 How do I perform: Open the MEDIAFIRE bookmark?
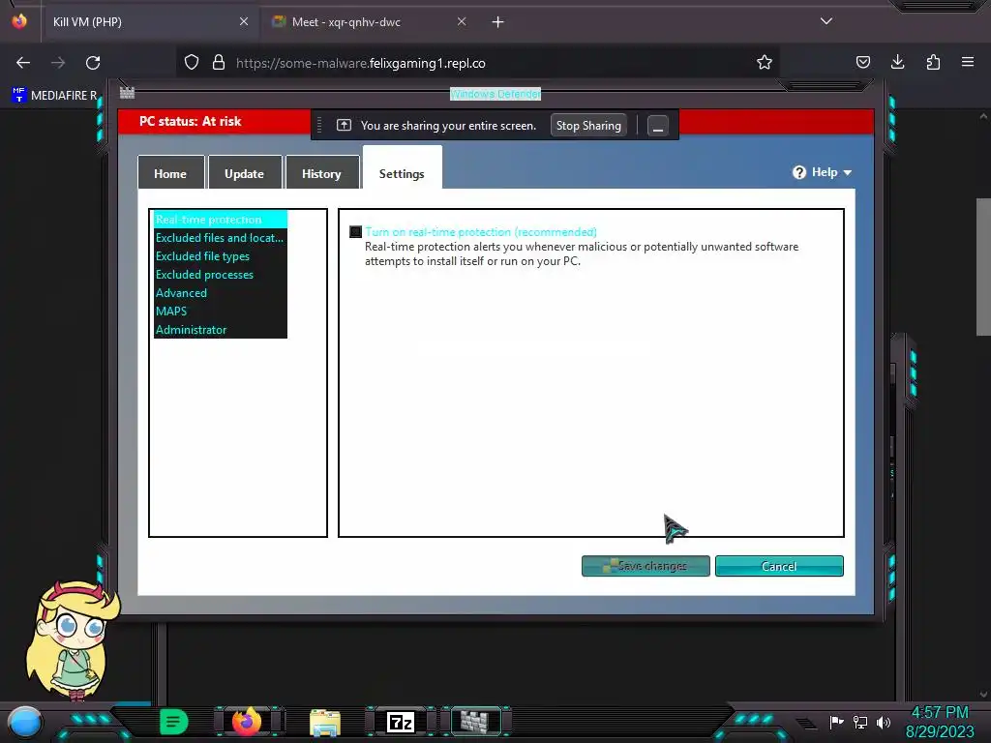[x=55, y=96]
